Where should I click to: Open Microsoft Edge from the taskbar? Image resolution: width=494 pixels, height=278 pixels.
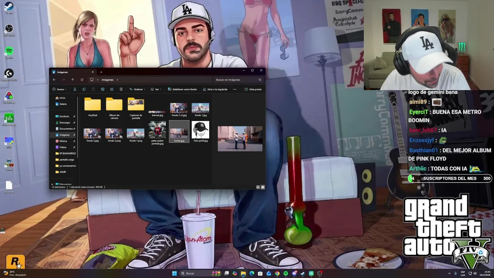coord(252,273)
